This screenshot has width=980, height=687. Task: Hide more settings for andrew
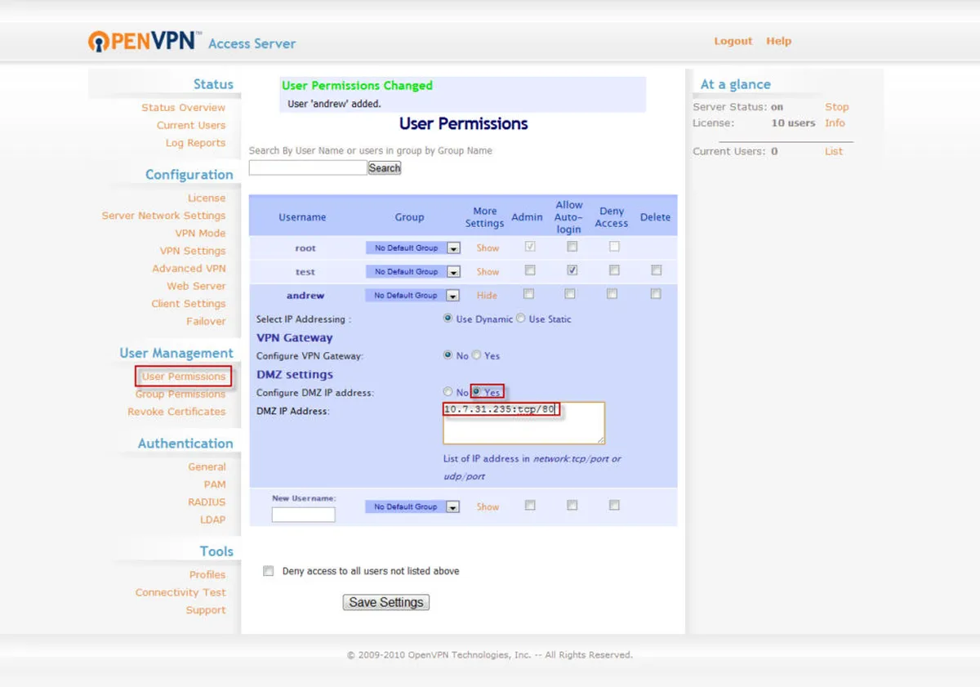point(487,296)
